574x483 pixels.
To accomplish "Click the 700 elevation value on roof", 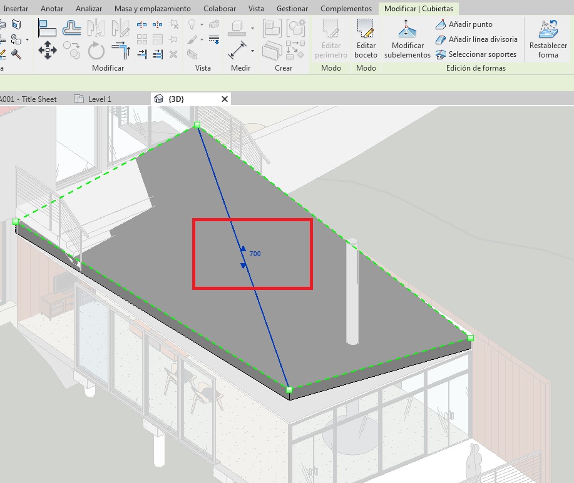I will point(255,254).
